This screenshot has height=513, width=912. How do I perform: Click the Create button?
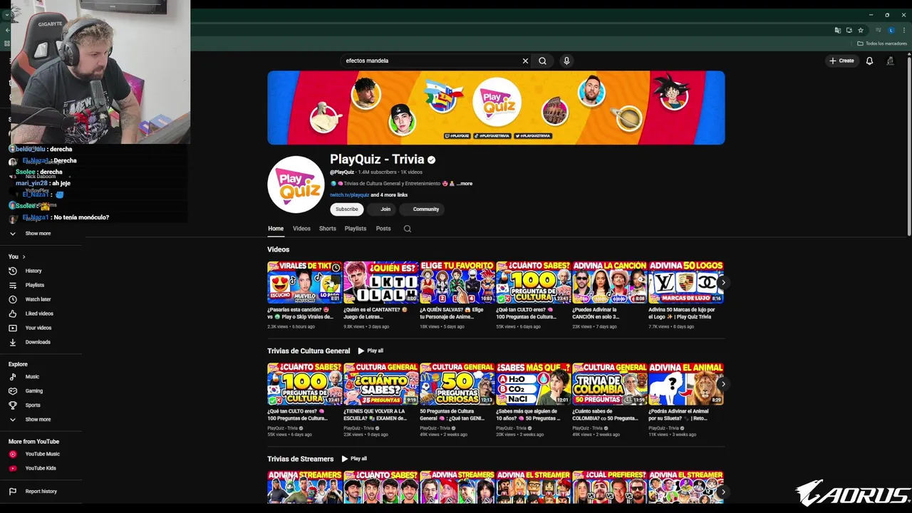coord(841,61)
